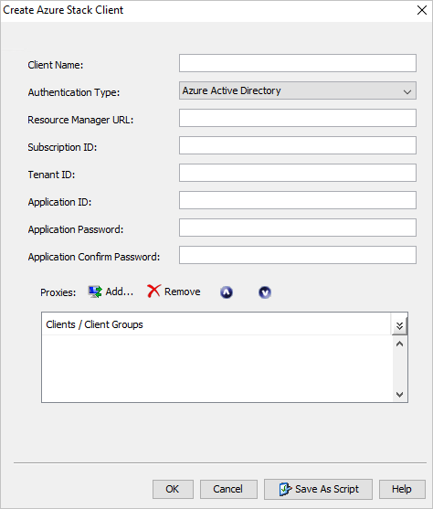Select the Subscription ID input box
Screen dimensions: 433x509
[298, 145]
